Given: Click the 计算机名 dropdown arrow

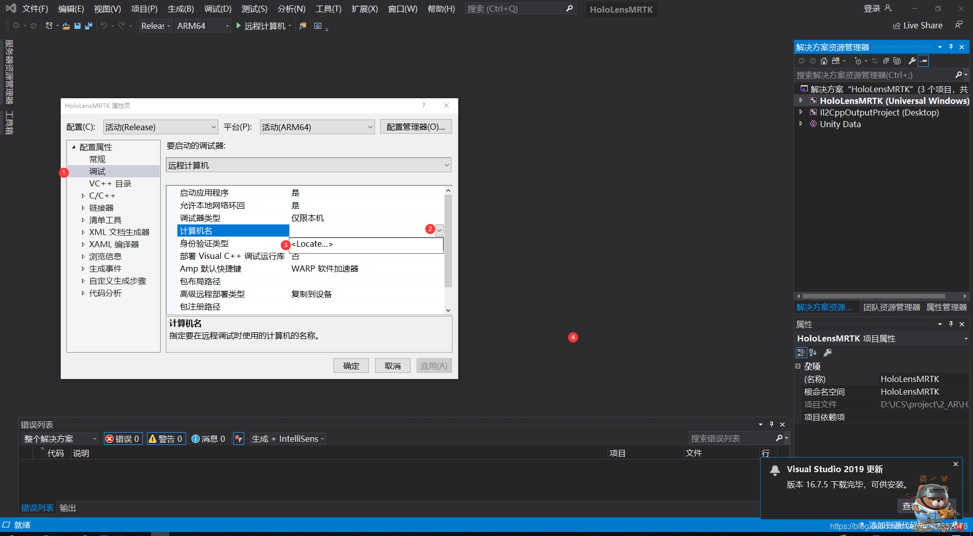Looking at the screenshot, I should [439, 231].
